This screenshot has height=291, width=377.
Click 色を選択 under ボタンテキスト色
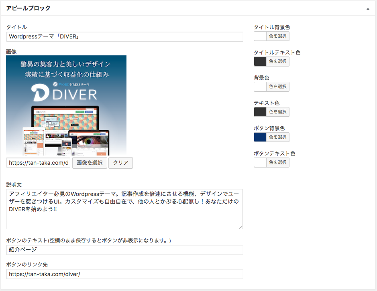click(278, 162)
